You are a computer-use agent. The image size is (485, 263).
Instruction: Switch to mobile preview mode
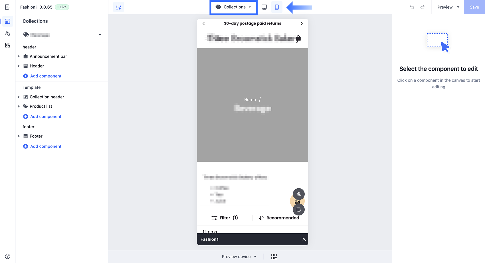point(277,7)
